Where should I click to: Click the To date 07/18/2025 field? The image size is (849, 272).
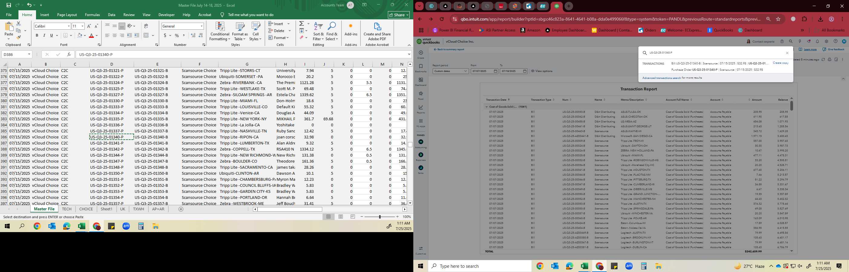coord(514,71)
